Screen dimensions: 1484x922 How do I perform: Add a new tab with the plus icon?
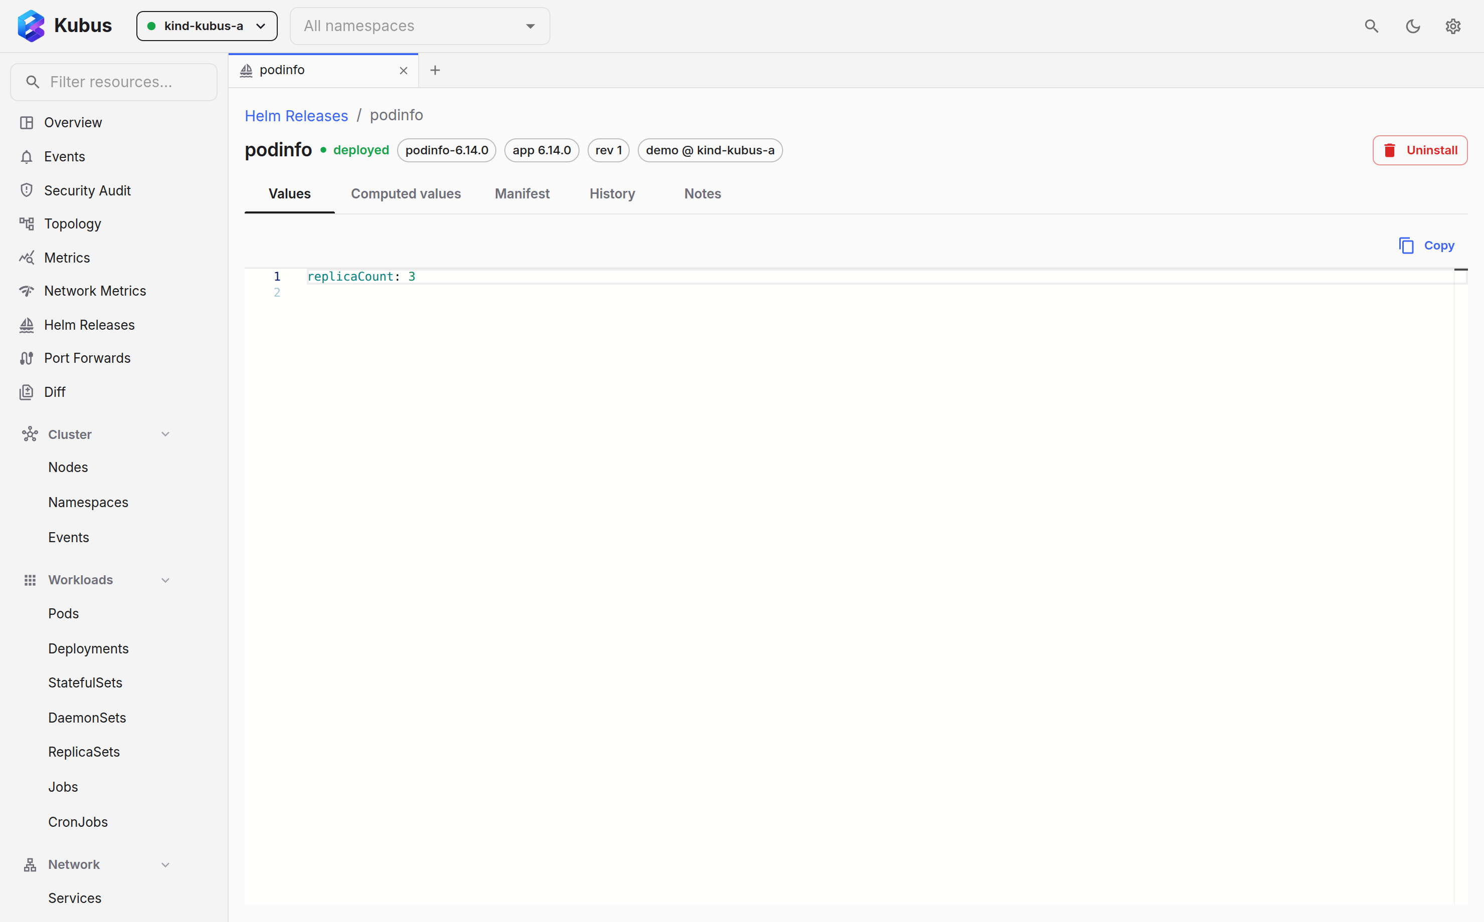435,70
